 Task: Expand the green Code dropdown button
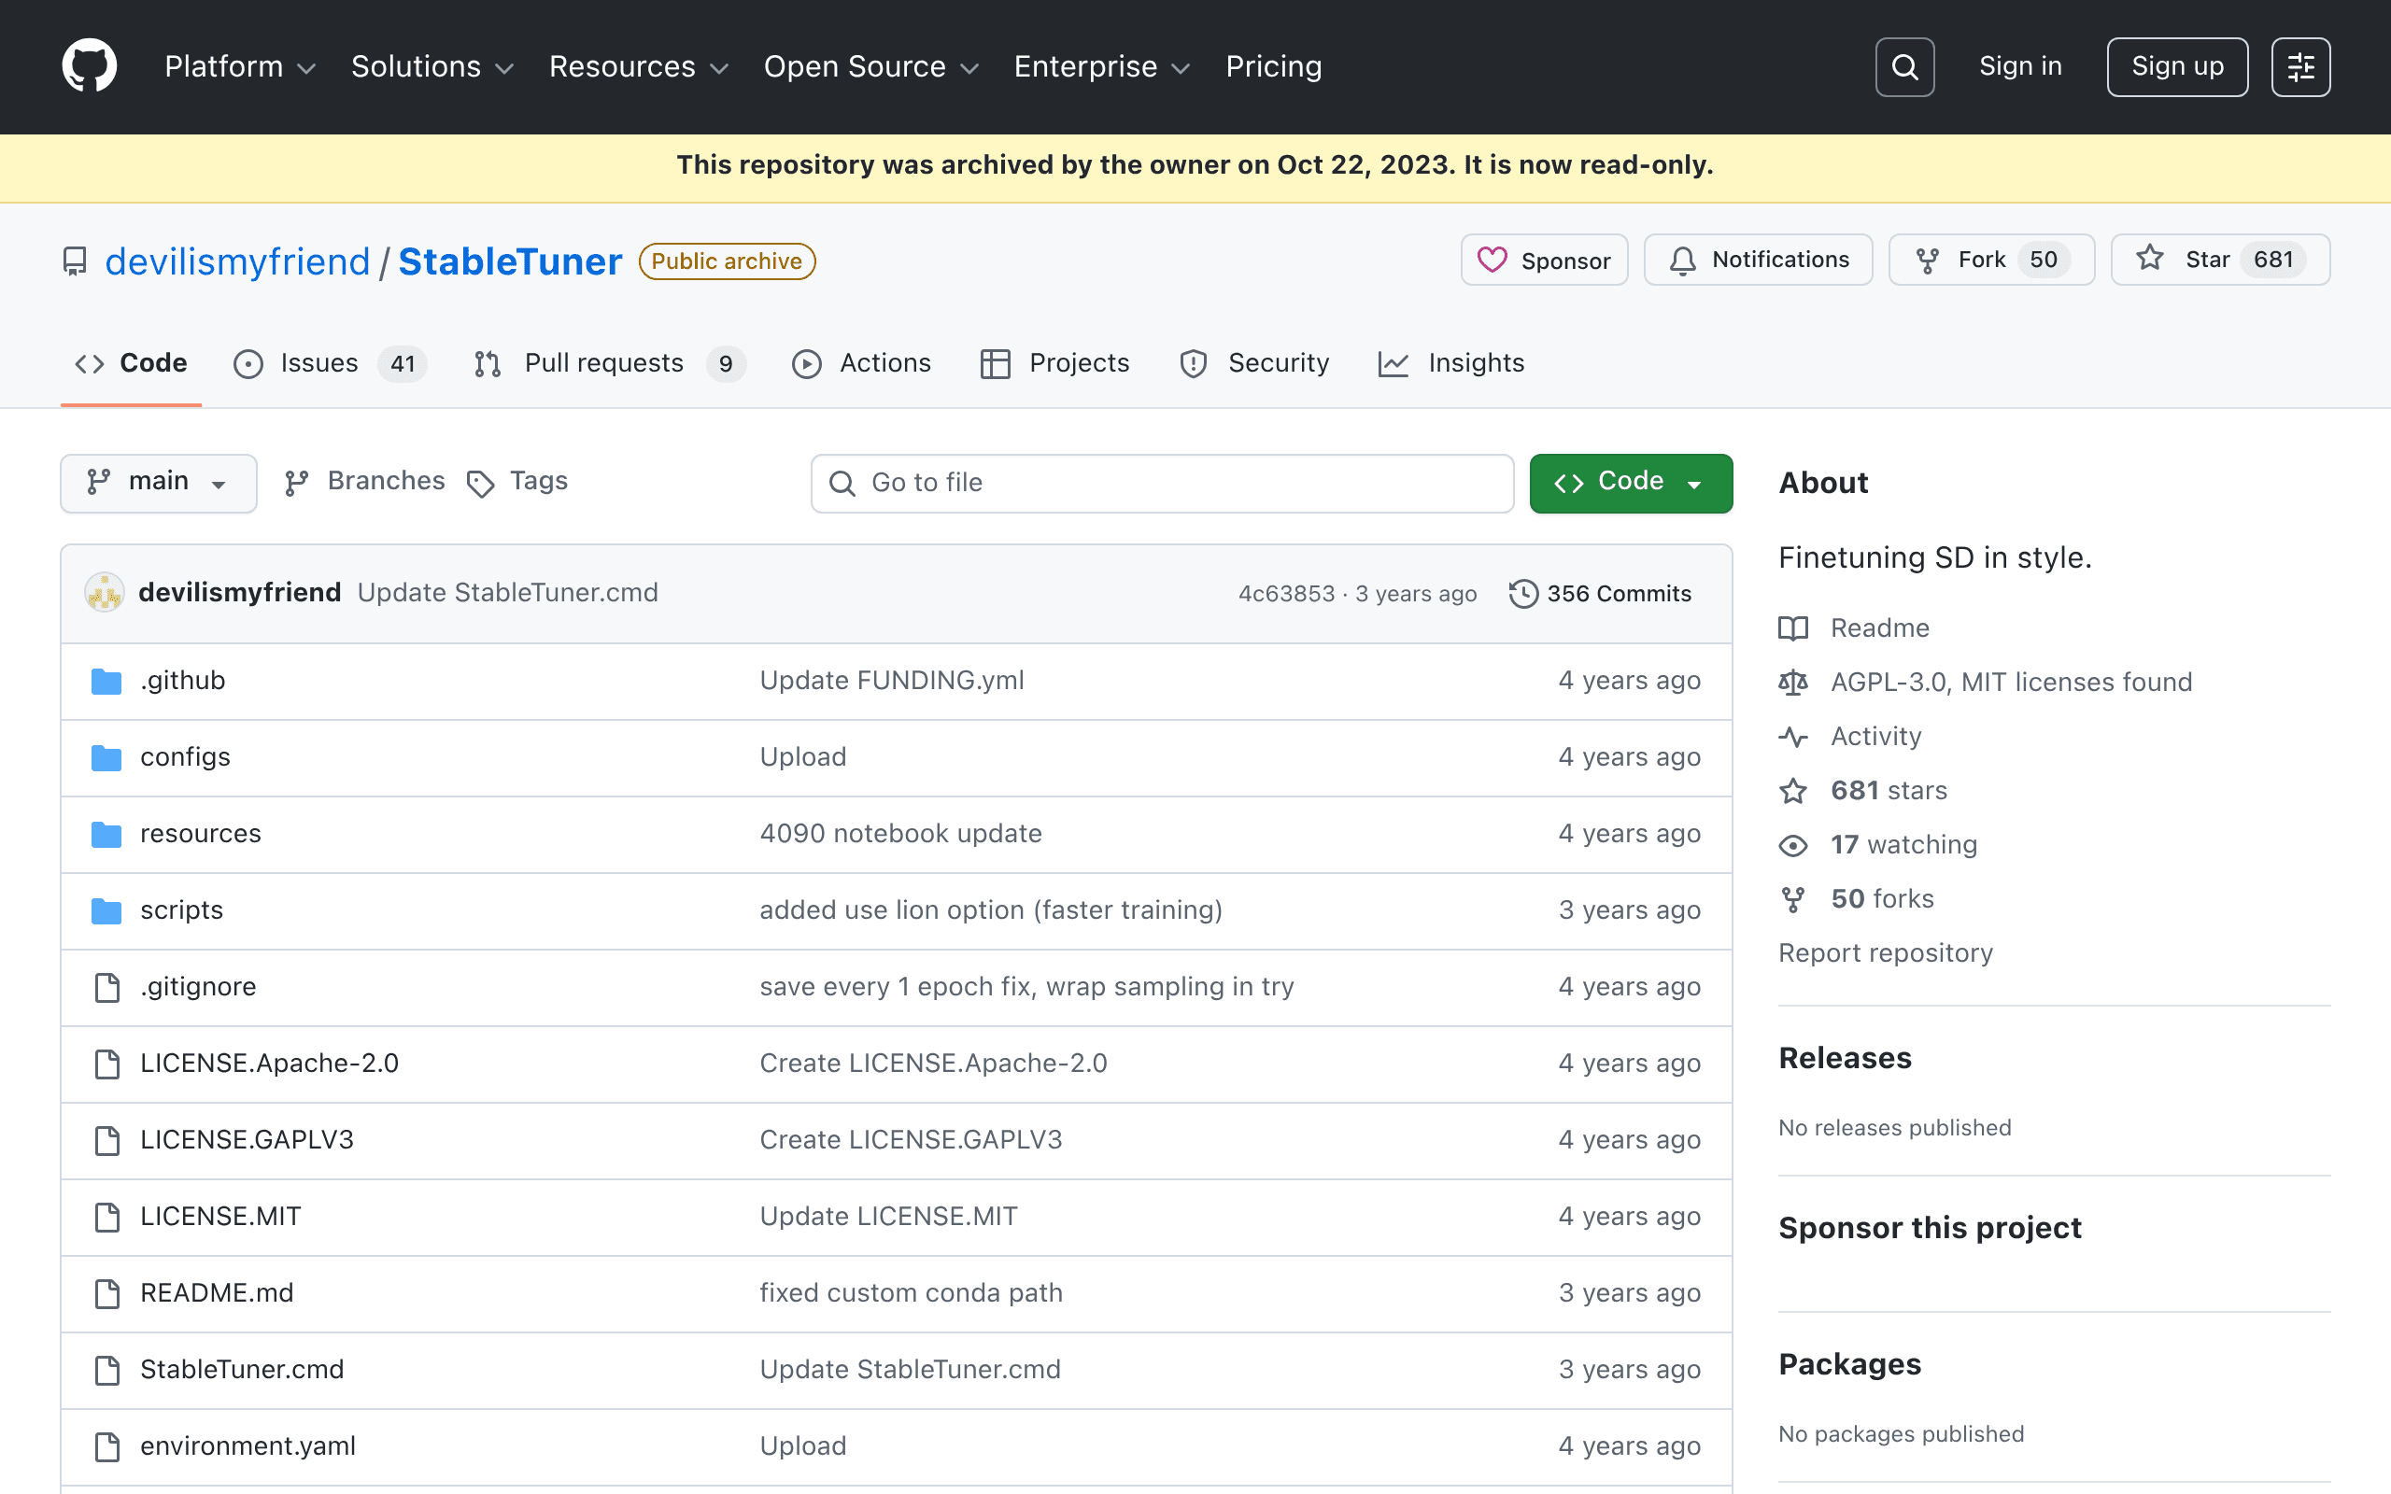pos(1632,483)
